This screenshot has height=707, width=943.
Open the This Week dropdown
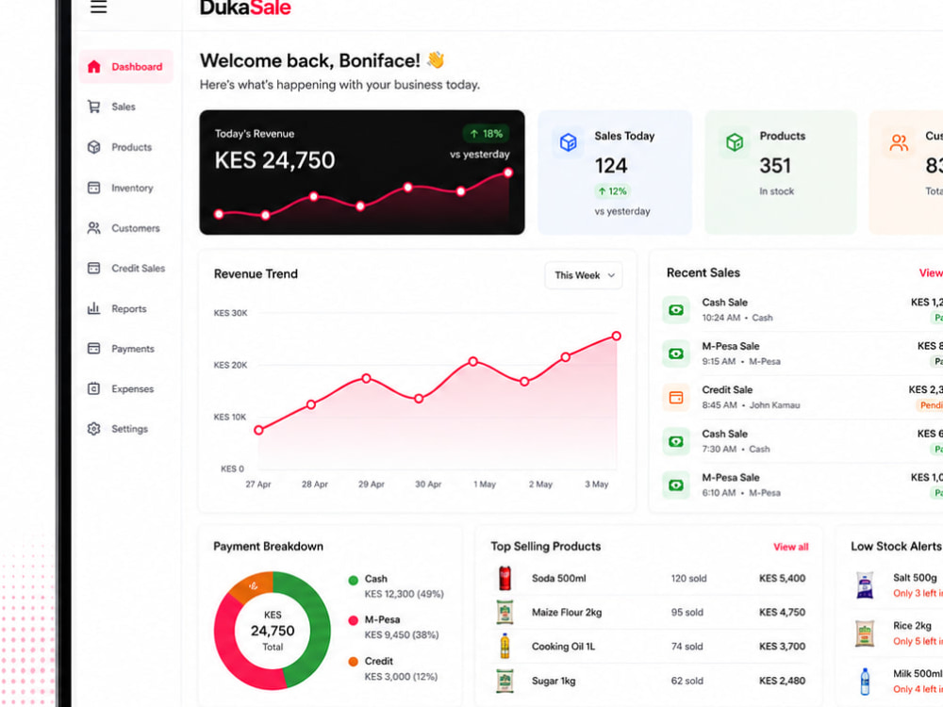point(584,275)
